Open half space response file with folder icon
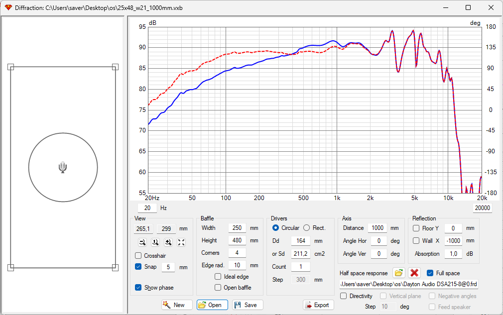The width and height of the screenshot is (503, 315). click(x=398, y=273)
